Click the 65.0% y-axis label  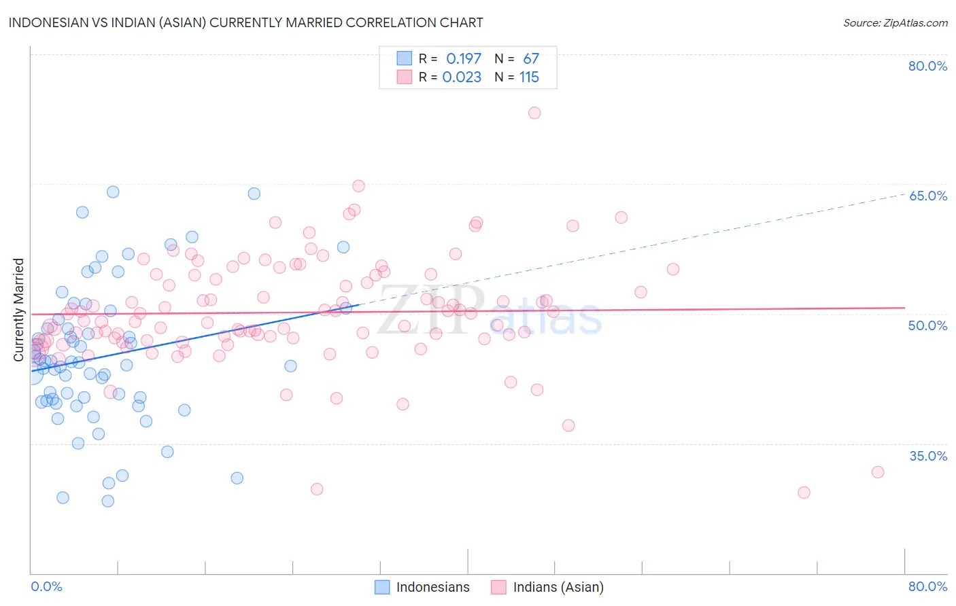(928, 196)
